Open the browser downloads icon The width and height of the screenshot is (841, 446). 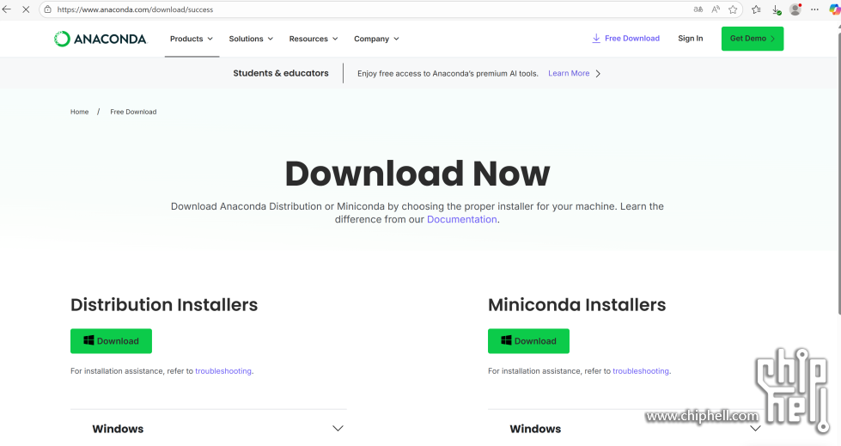point(776,9)
